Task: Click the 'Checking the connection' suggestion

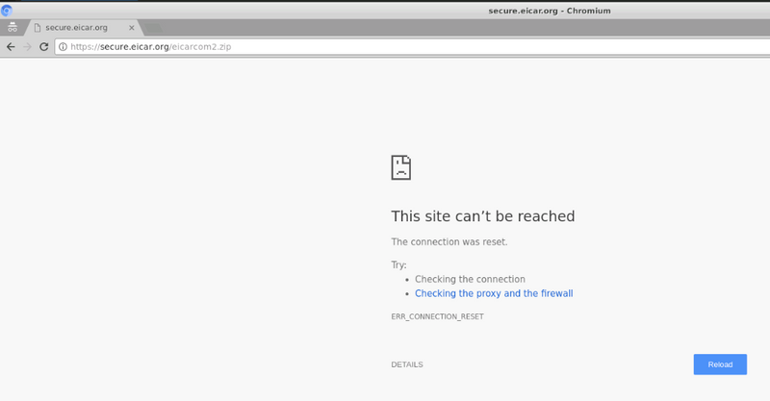Action: (470, 279)
